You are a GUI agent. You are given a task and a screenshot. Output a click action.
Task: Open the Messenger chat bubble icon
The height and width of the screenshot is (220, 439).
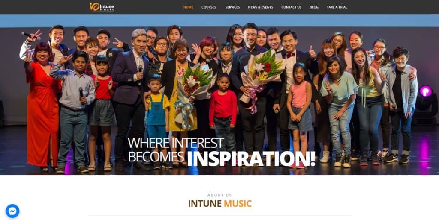[x=12, y=211]
